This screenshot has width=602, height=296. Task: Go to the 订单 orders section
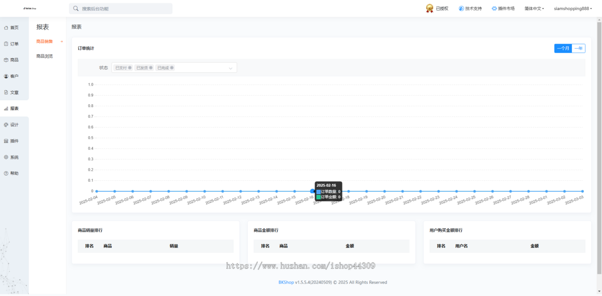11,44
